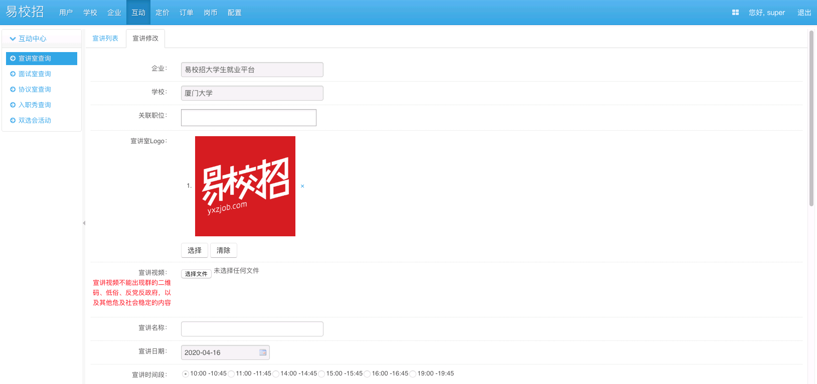The image size is (817, 384).
Task: Click the arrow icon beside 面试室查询
Action: (x=13, y=74)
